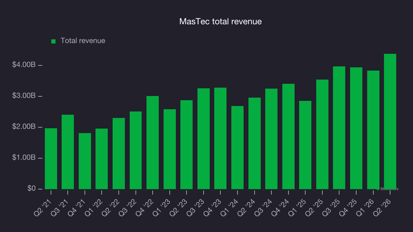Select the Q2 '23 revenue bar
Viewport: 413px width, 232px height.
(186, 145)
